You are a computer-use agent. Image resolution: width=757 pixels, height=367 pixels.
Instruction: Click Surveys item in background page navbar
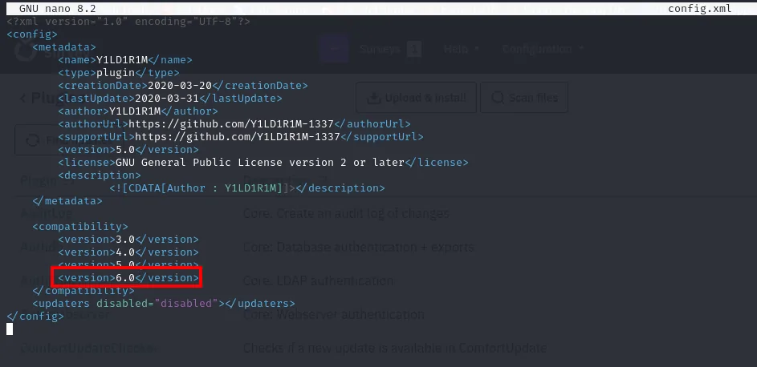tap(390, 49)
